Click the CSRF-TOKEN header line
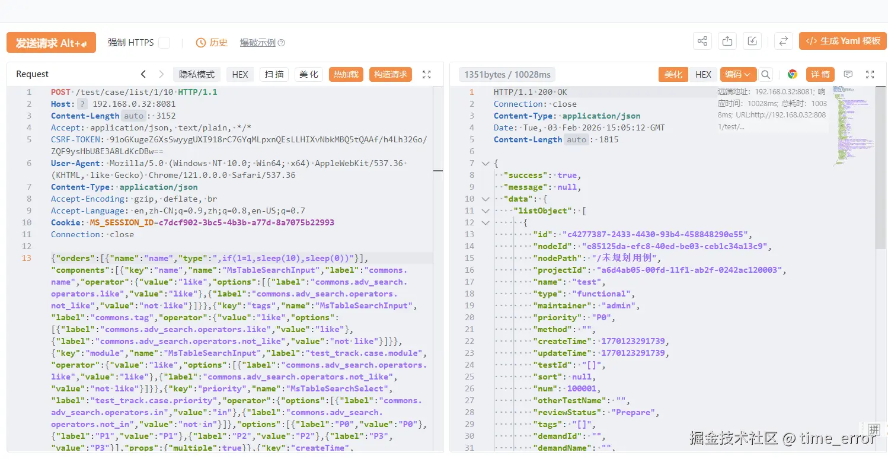 239,145
